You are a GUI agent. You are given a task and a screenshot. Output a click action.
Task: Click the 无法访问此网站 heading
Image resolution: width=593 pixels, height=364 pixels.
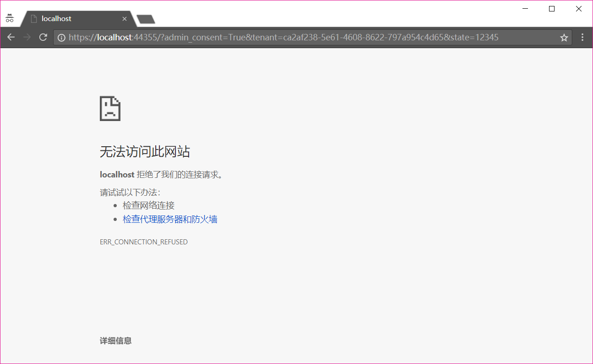point(145,151)
